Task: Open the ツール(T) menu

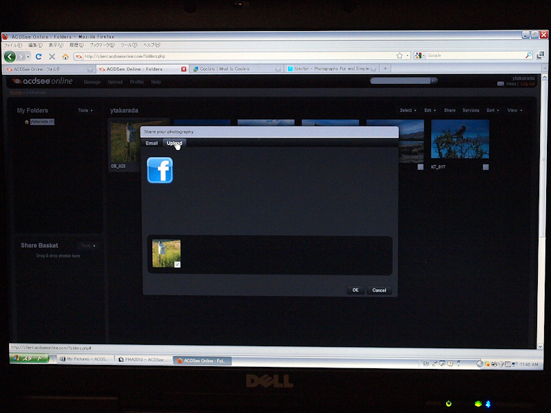Action: tap(129, 45)
